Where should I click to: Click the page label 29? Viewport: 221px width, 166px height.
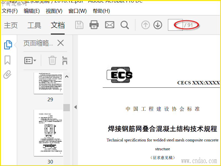50,100
